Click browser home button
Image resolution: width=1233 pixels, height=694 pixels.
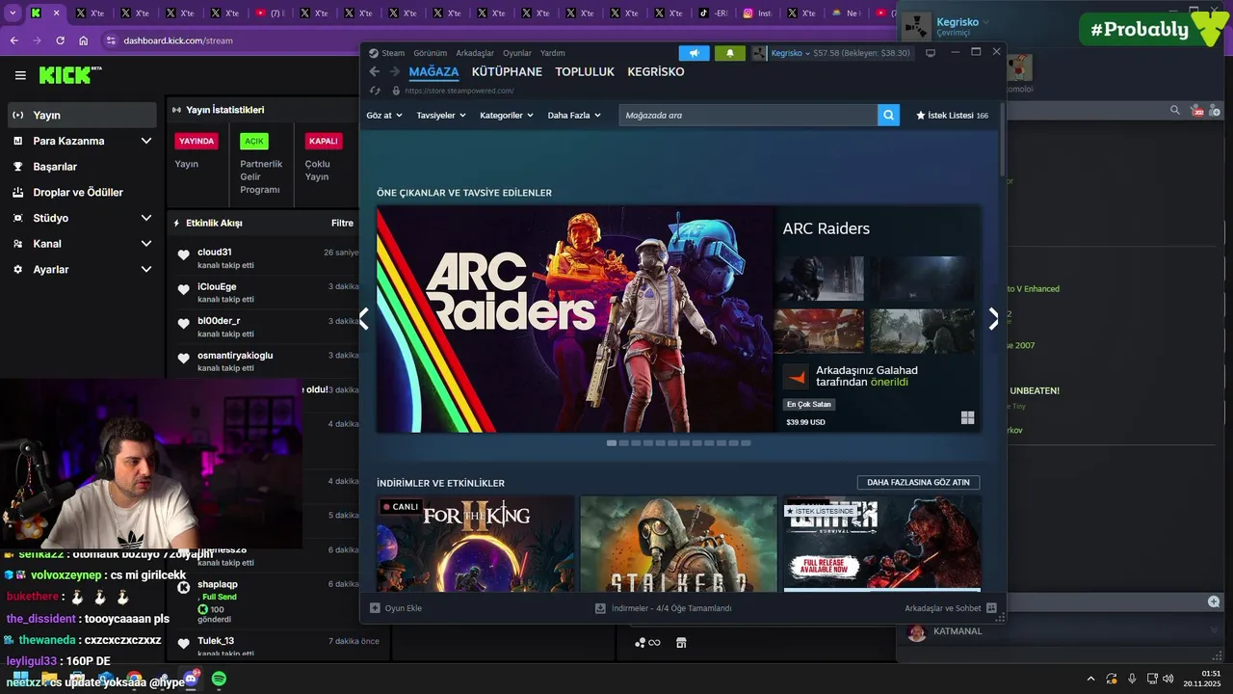(84, 40)
